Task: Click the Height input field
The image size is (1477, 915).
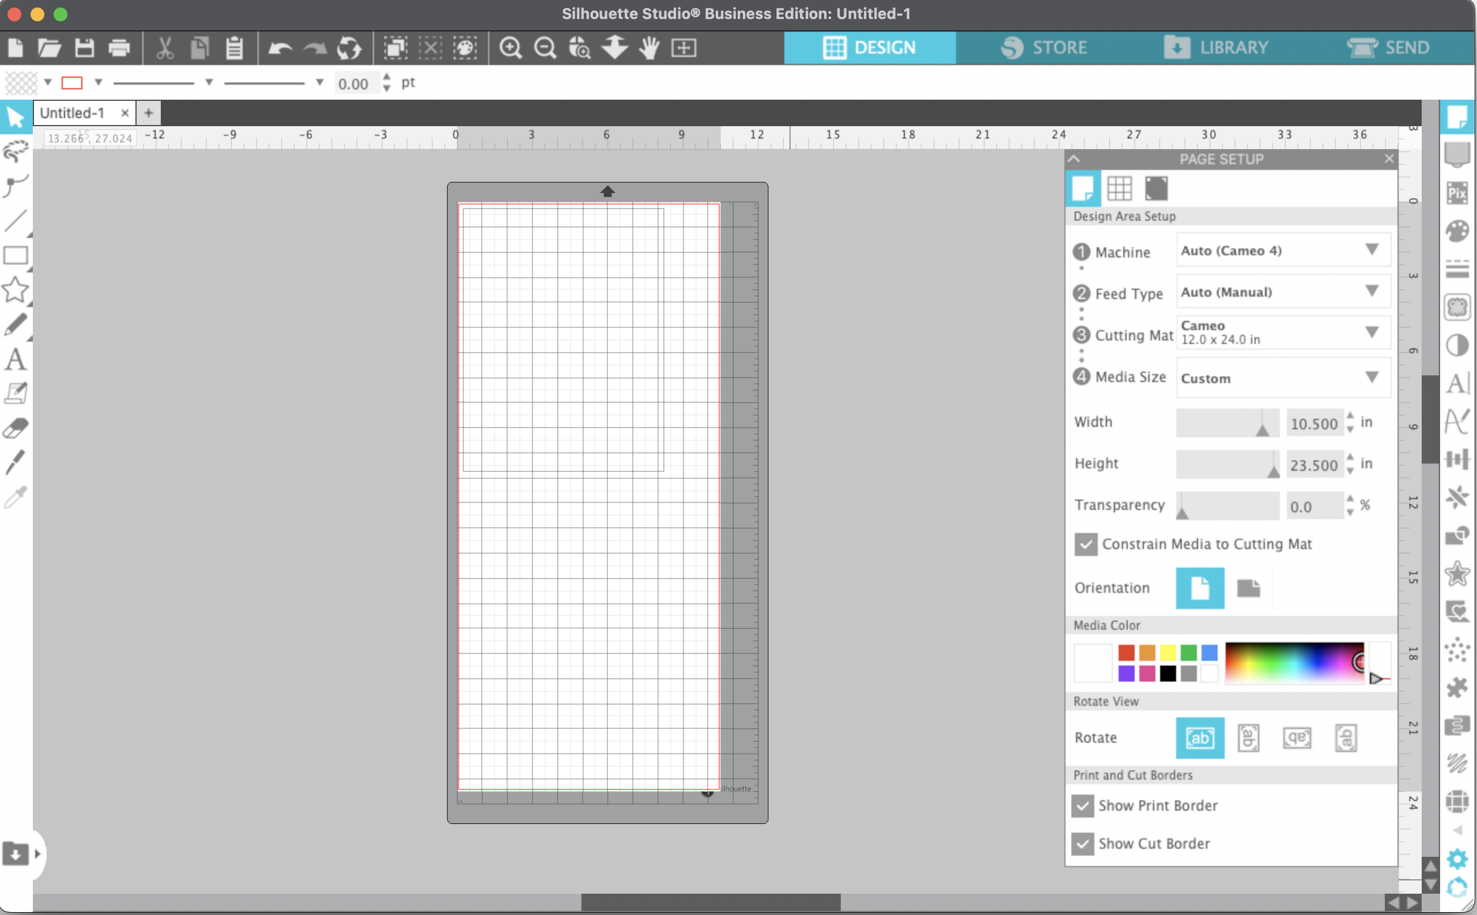Action: pos(1314,464)
